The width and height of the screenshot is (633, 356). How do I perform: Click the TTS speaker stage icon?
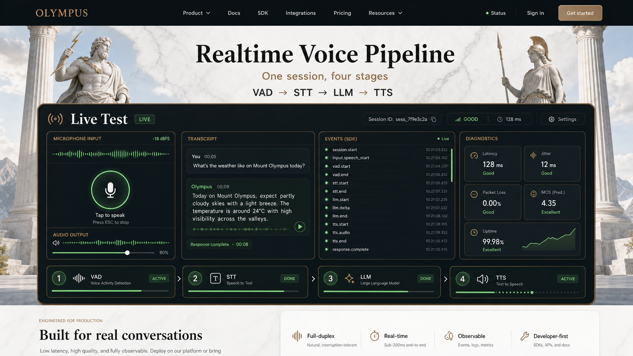tap(483, 279)
